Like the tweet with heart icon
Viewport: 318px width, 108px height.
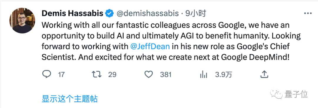point(149,75)
